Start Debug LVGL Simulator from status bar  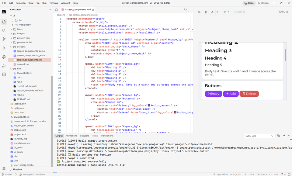click(x=32, y=174)
